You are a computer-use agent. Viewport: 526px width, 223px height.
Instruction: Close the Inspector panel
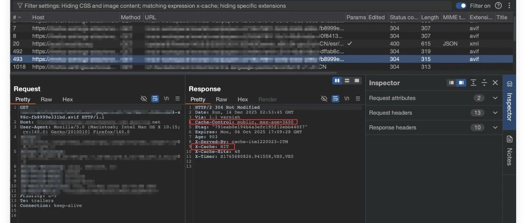click(495, 83)
